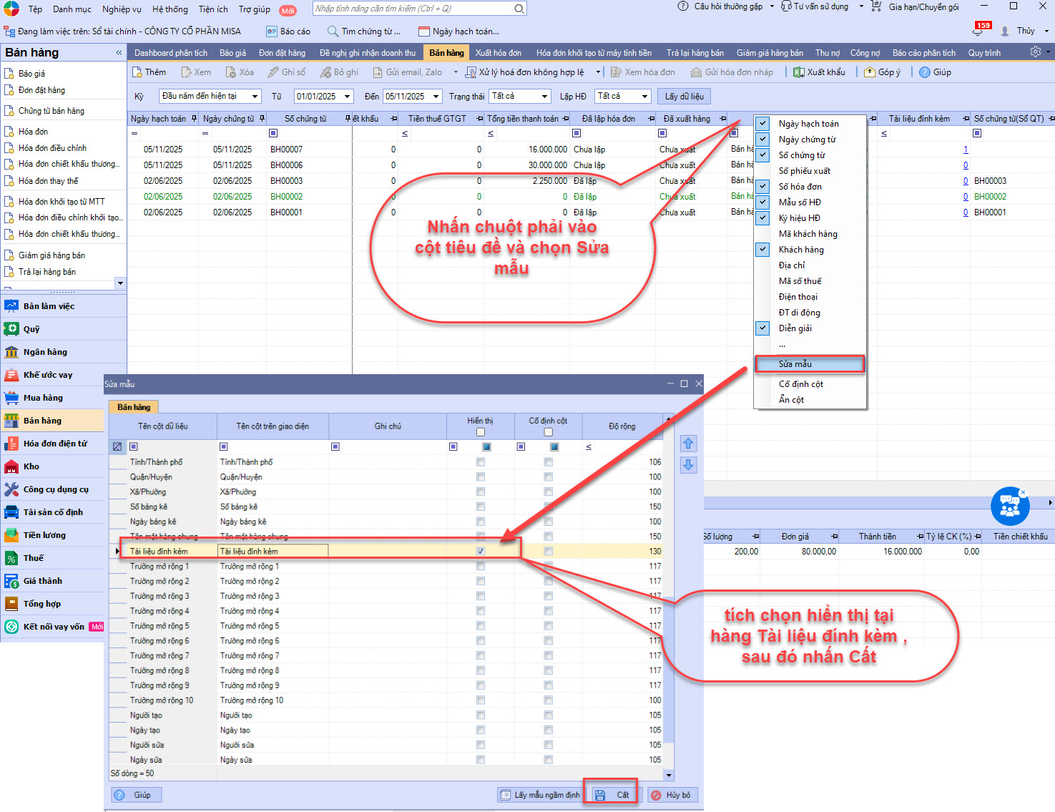Click the settings gear icon on tab bar
This screenshot has height=812, width=1055.
click(1035, 52)
